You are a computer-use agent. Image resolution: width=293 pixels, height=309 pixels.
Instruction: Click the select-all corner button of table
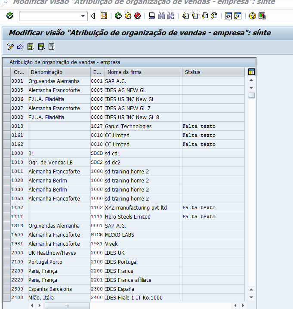tap(7, 72)
